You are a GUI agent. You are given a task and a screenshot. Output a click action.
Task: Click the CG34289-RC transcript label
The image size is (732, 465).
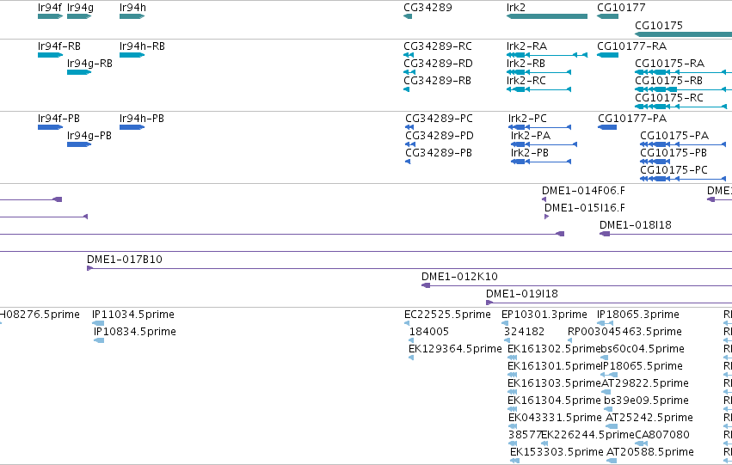pyautogui.click(x=438, y=46)
